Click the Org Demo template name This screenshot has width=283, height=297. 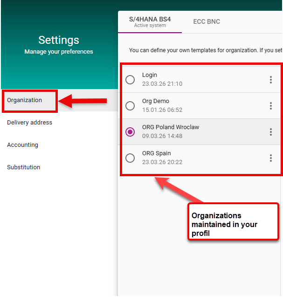156,101
